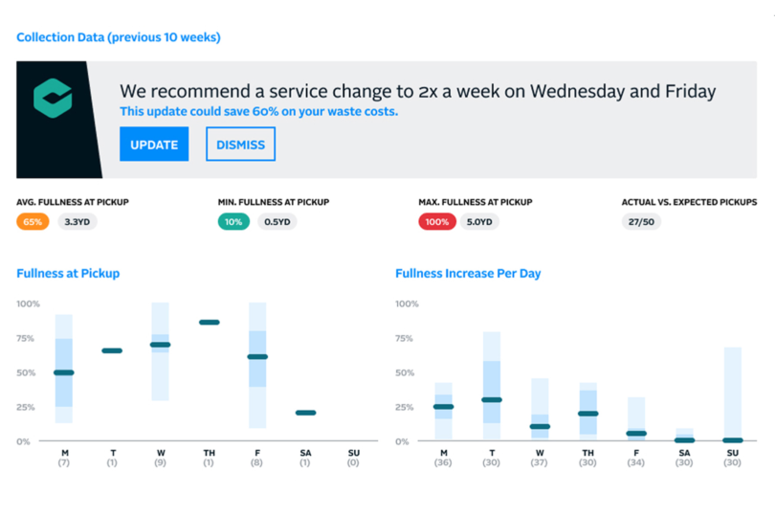Click the red 100% maximum fullness badge

pos(437,222)
